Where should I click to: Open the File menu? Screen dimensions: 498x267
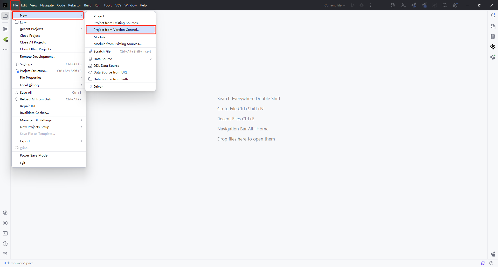[x=15, y=5]
